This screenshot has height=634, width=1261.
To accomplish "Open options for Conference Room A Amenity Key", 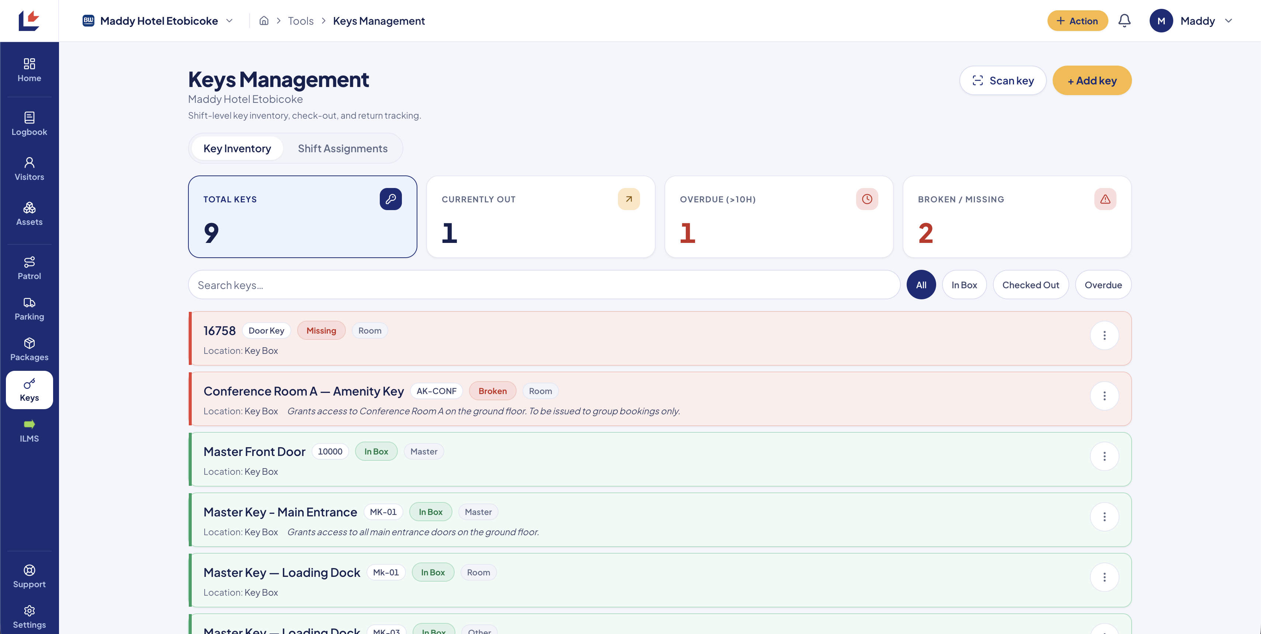I will [1104, 396].
